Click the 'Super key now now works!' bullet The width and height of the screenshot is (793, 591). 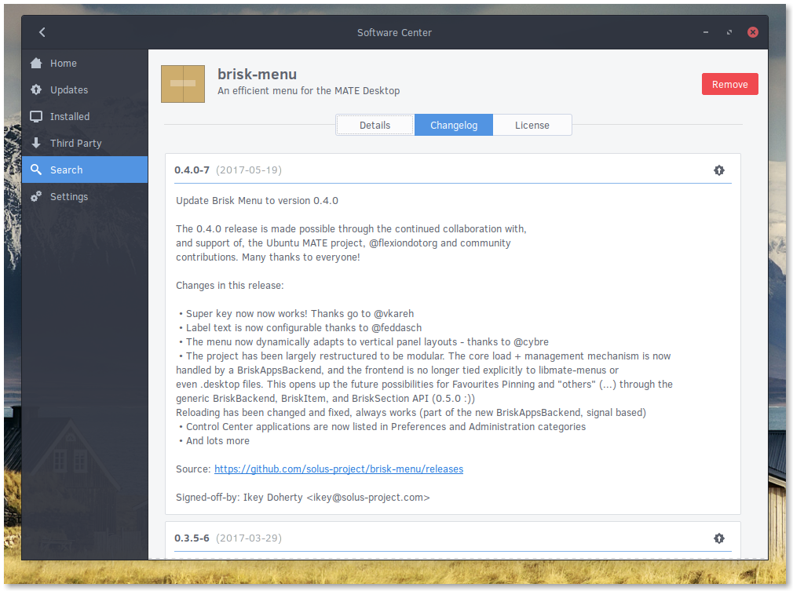pos(297,314)
